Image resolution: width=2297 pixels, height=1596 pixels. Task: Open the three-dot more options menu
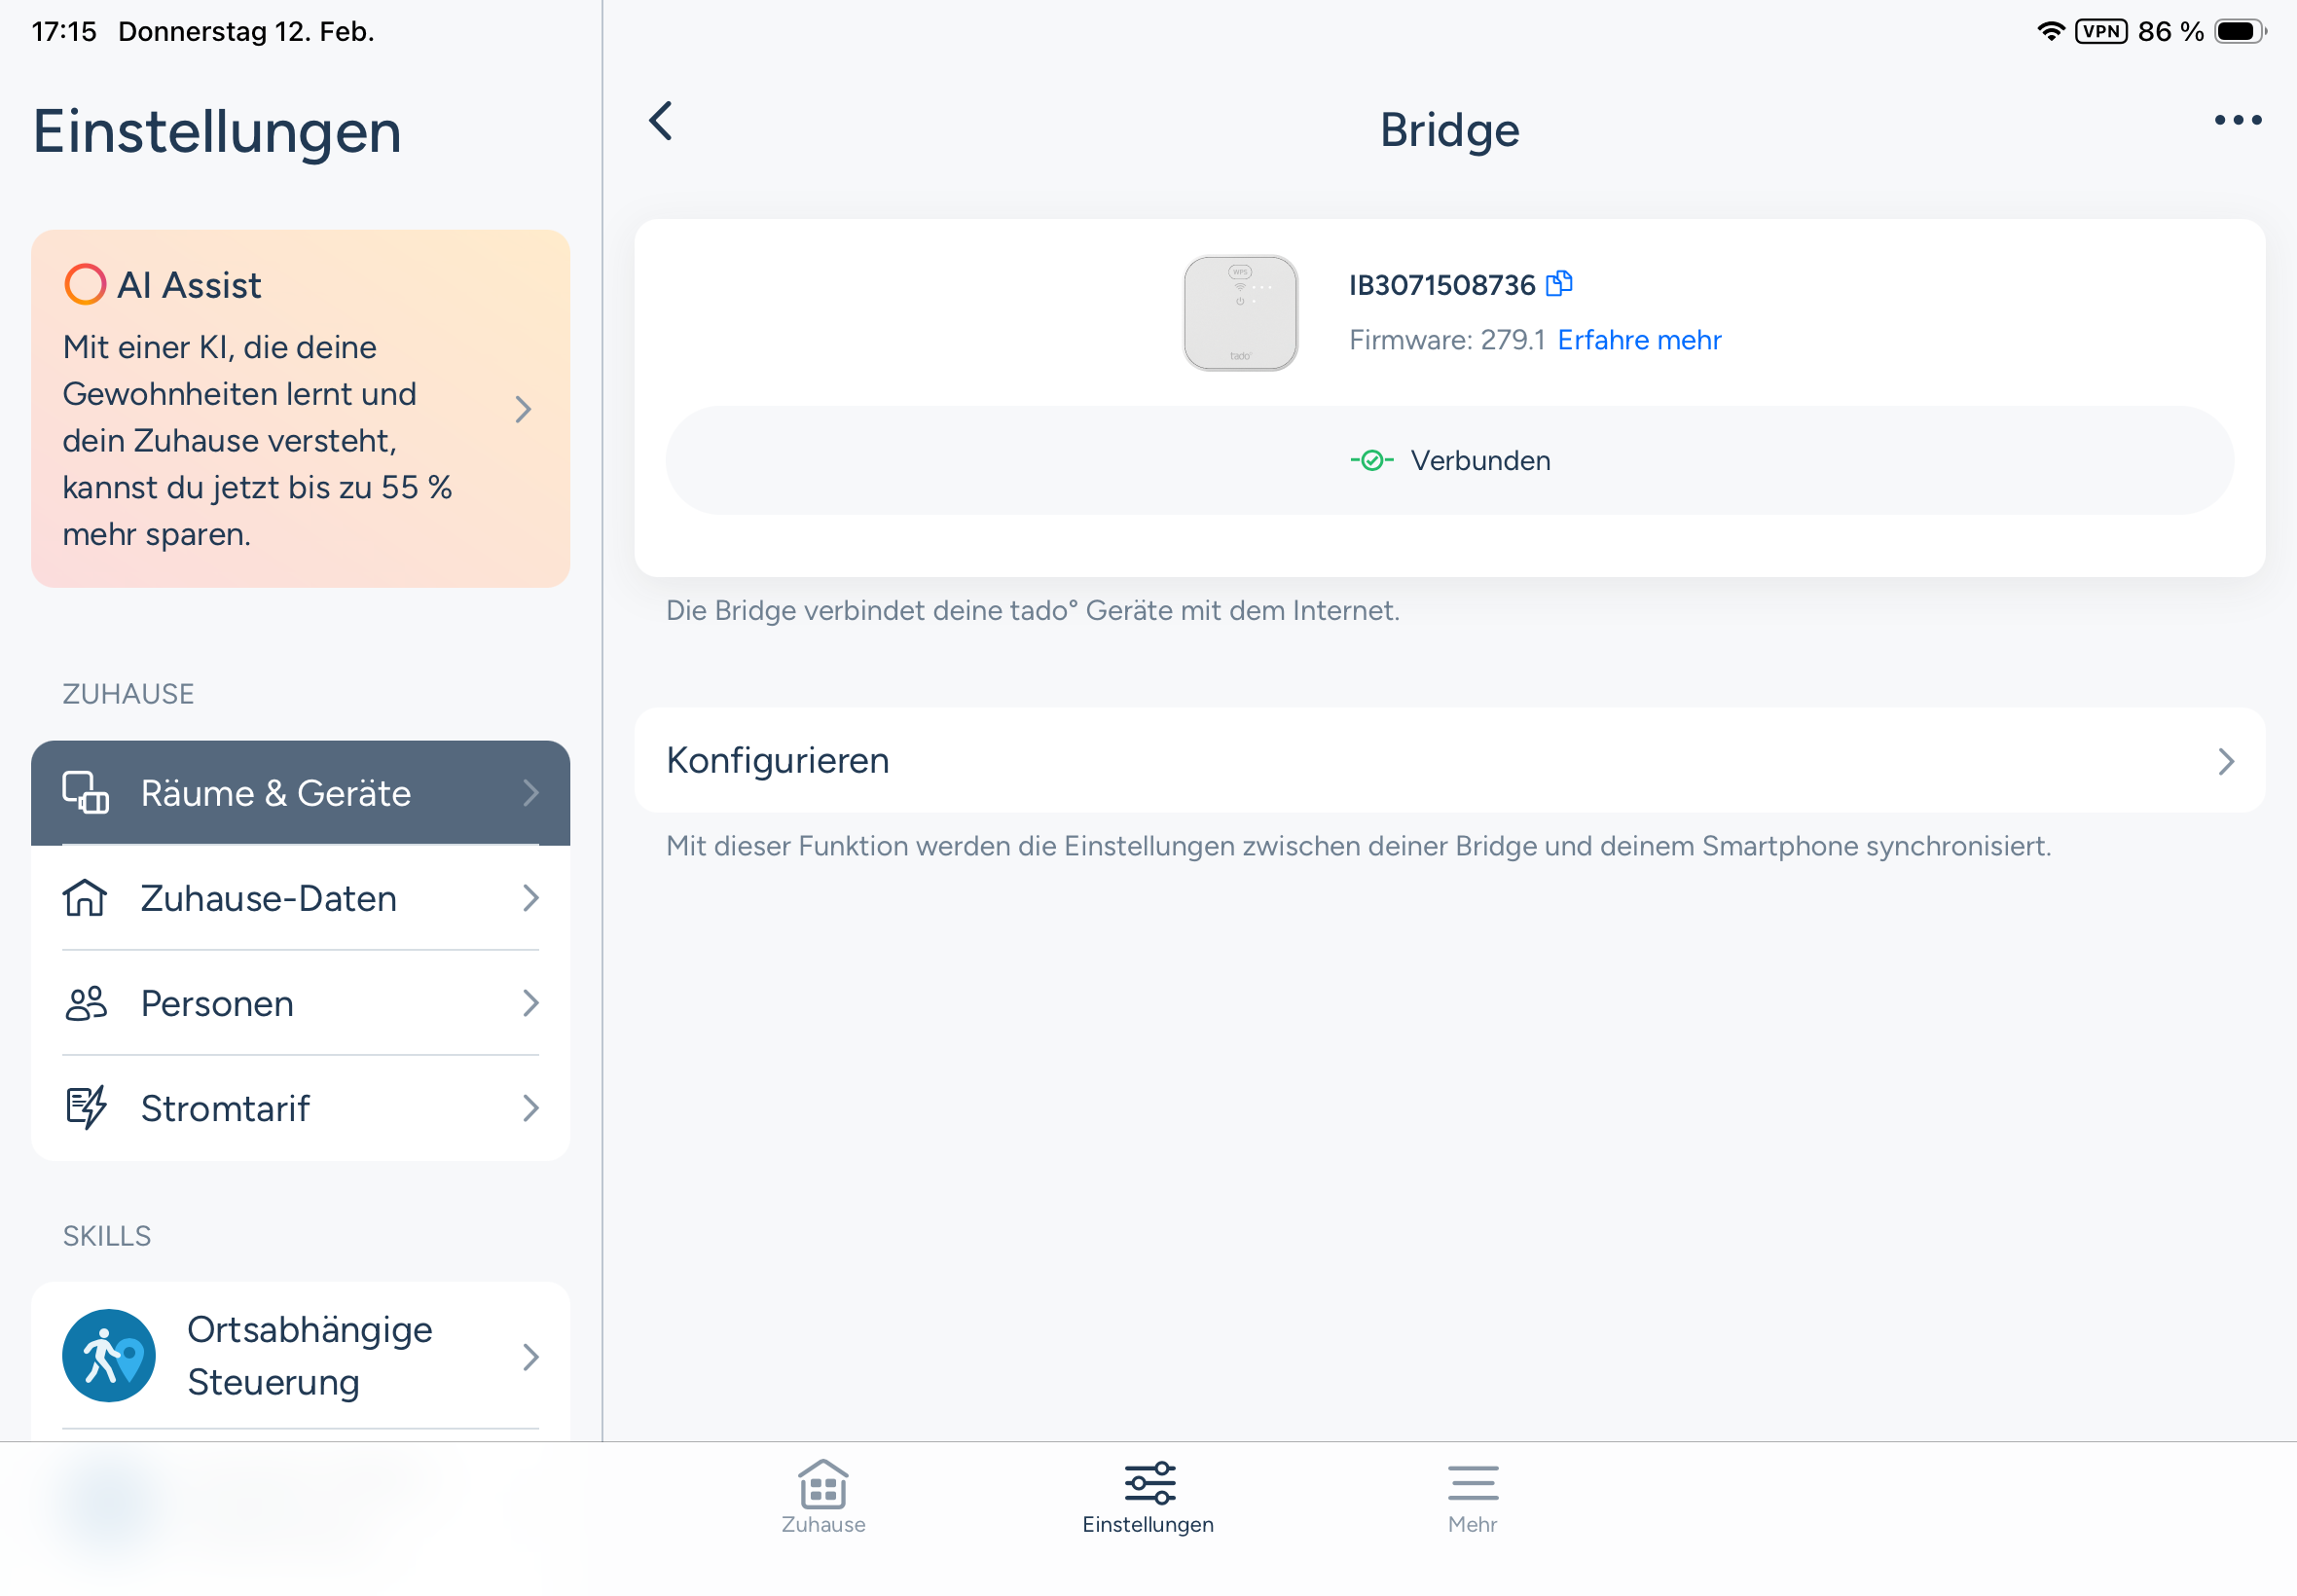[2237, 121]
